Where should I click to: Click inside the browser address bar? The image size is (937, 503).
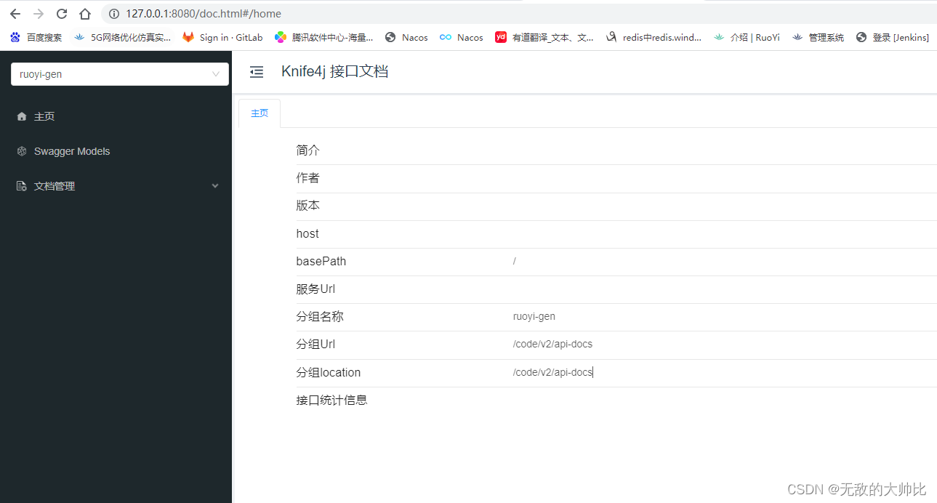tap(291, 13)
